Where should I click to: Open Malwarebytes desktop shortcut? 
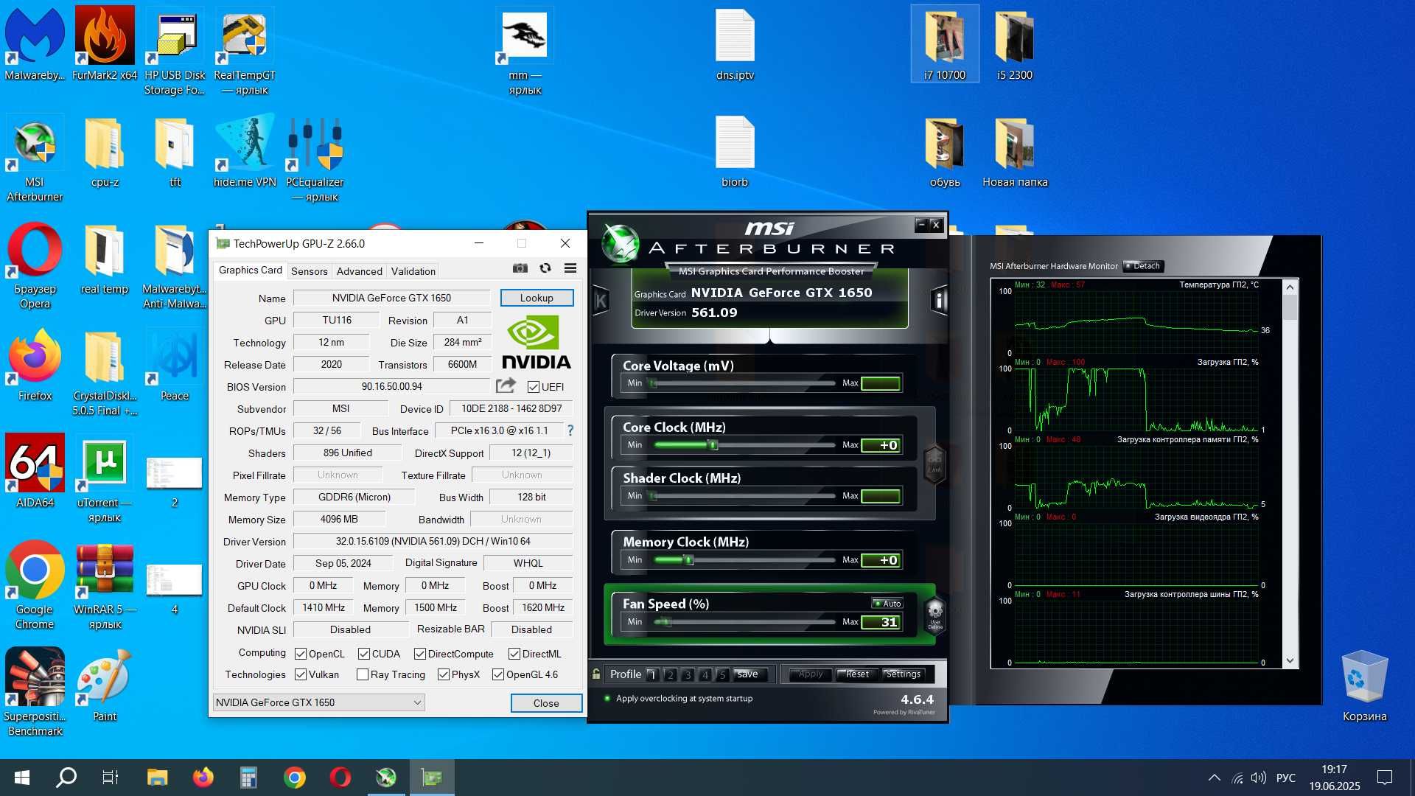coord(35,44)
